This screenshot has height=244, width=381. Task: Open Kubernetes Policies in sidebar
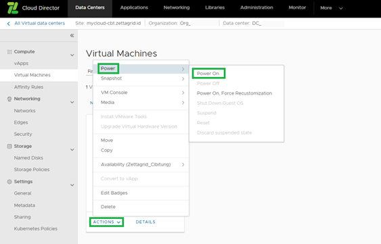(36, 228)
